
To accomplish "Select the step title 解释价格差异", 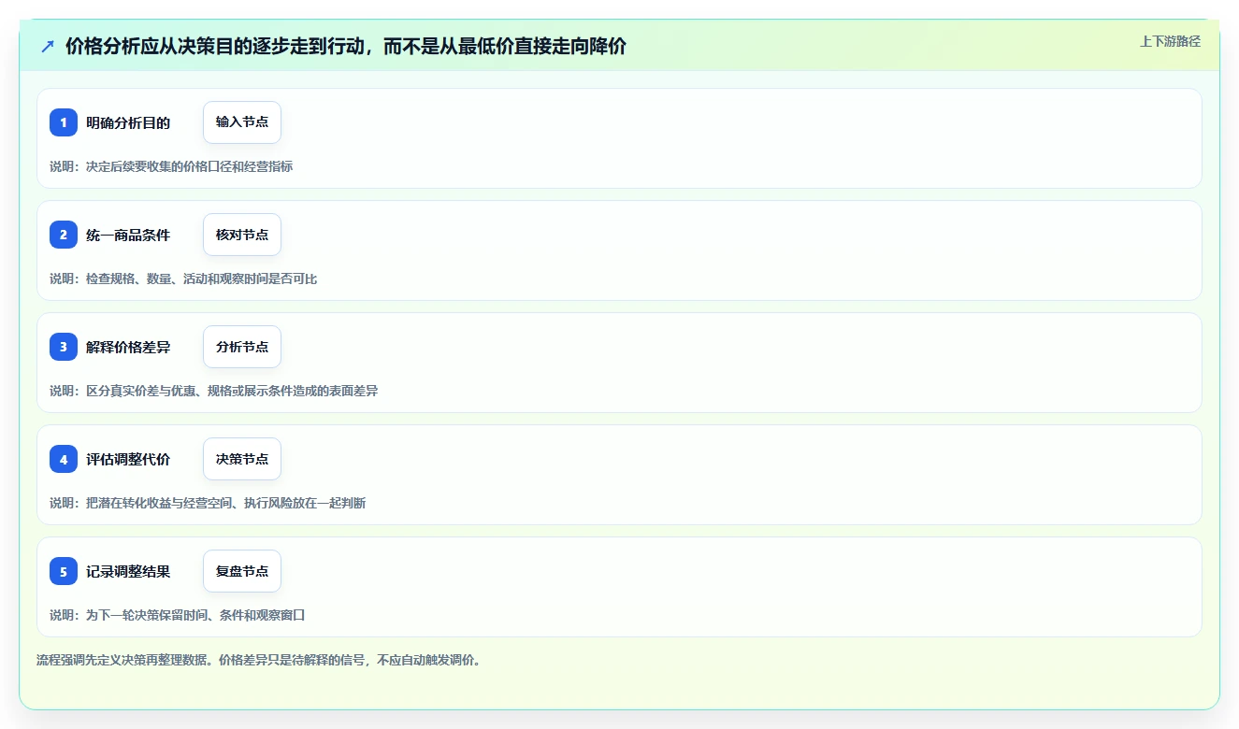I will pyautogui.click(x=128, y=347).
